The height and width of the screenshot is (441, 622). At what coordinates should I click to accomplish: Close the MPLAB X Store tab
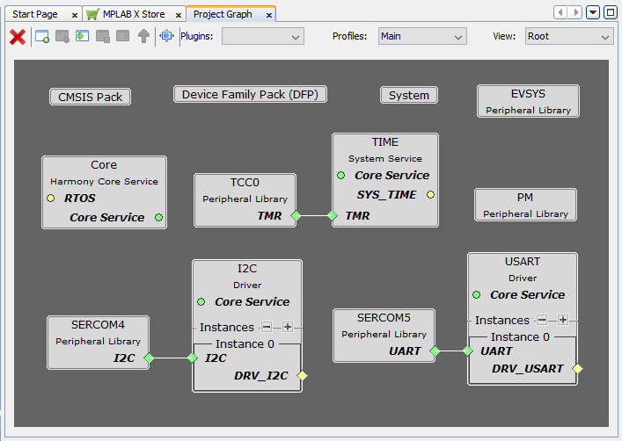179,16
